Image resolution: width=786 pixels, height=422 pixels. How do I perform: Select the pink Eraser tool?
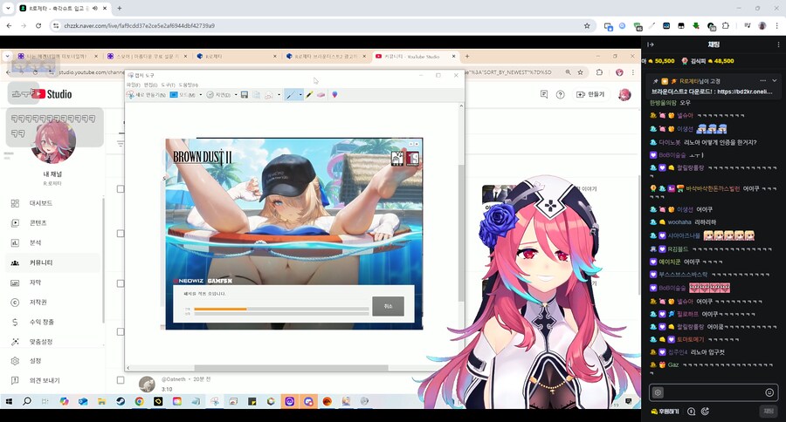tap(321, 95)
